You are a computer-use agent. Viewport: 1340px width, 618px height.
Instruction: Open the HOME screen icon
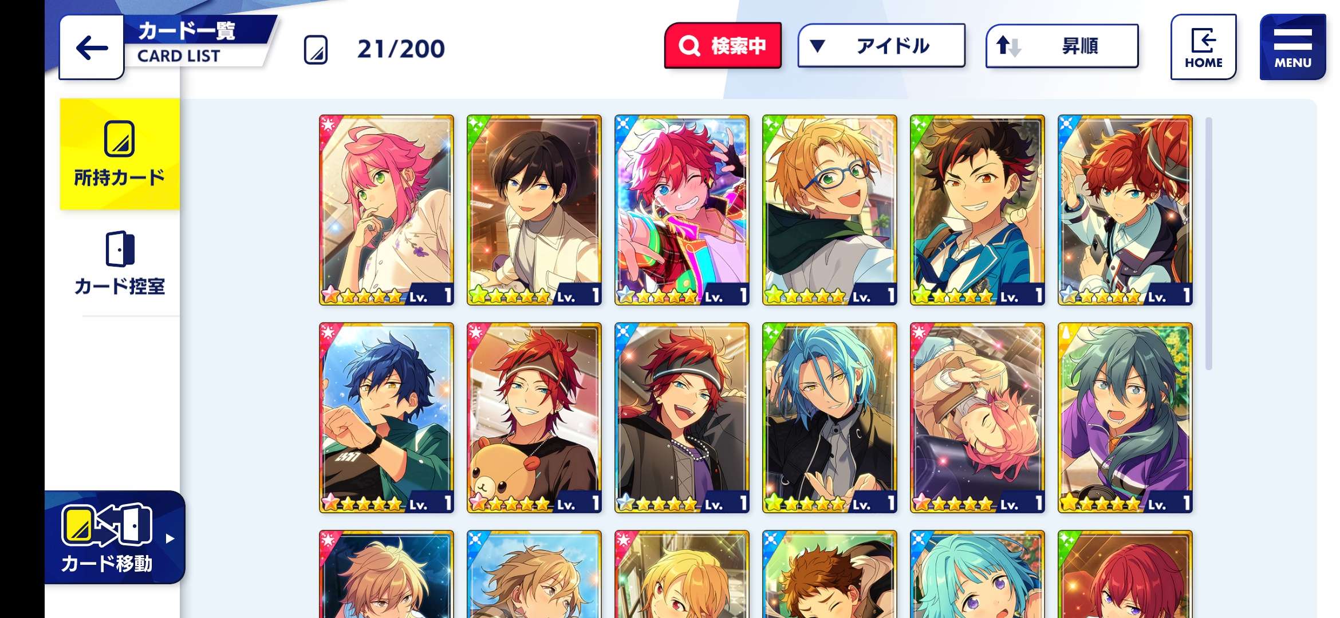pos(1203,47)
